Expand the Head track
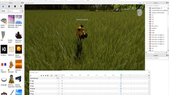 tap(30, 83)
